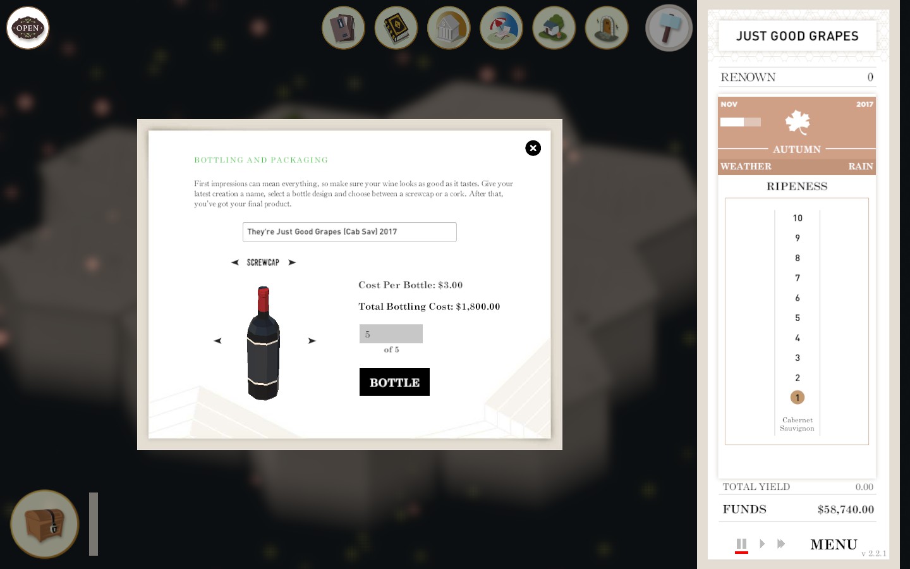Image resolution: width=910 pixels, height=569 pixels.
Task: Open the cellar door icon
Action: click(x=607, y=28)
